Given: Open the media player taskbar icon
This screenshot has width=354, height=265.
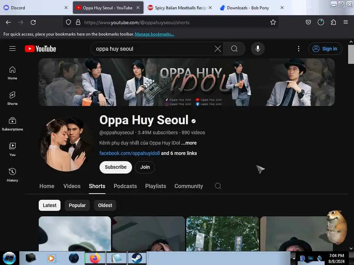Looking at the screenshot, I should coord(51,258).
